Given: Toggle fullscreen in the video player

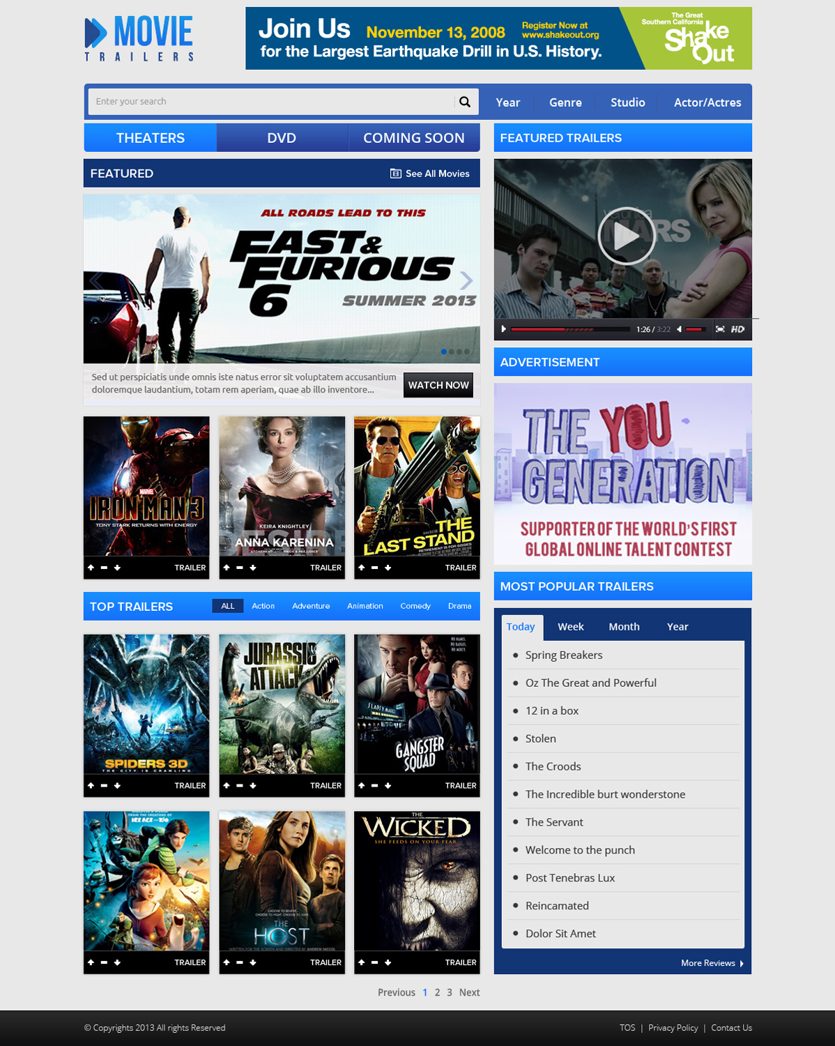Looking at the screenshot, I should click(x=720, y=329).
